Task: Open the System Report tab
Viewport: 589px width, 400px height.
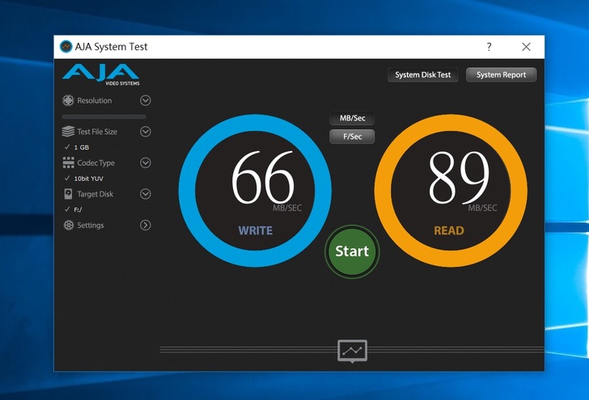Action: tap(501, 75)
